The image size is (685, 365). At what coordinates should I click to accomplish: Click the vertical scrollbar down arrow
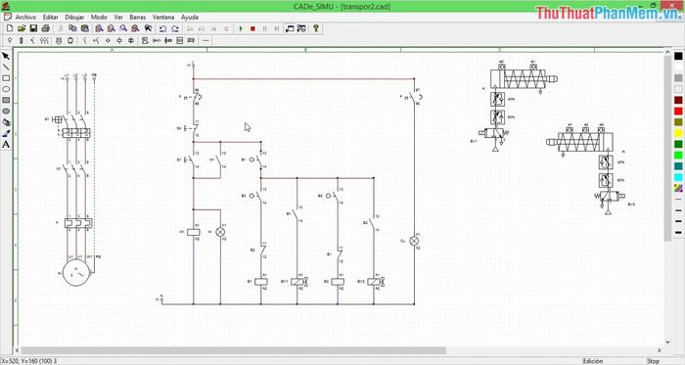(x=667, y=342)
